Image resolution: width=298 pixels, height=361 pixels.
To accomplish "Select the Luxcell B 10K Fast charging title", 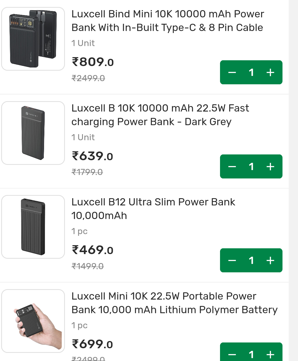I will [x=160, y=115].
